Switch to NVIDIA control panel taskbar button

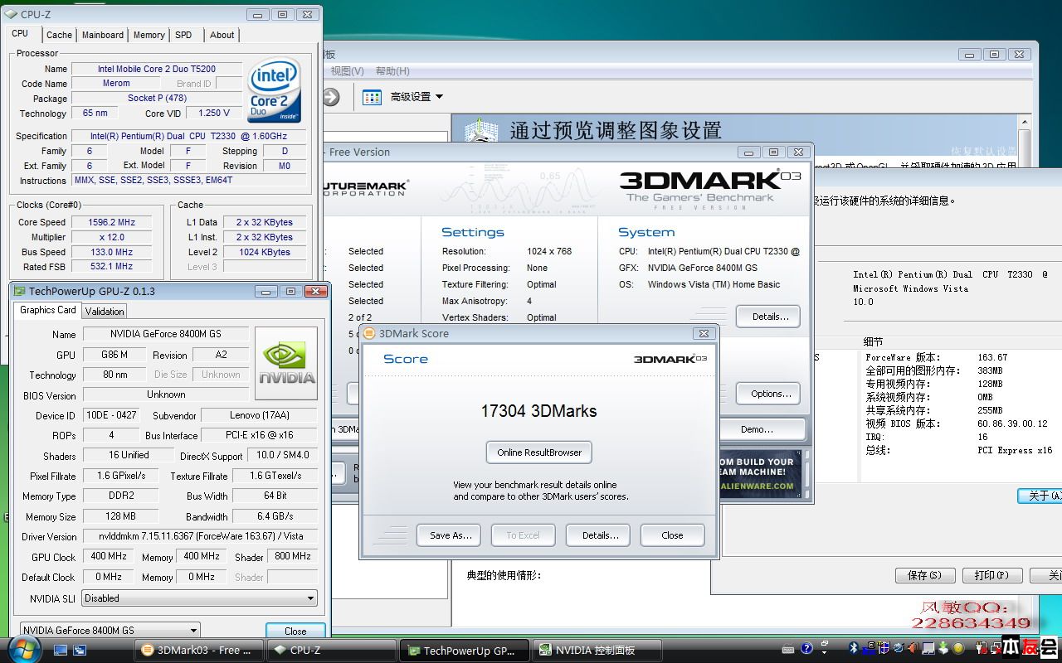pyautogui.click(x=597, y=651)
